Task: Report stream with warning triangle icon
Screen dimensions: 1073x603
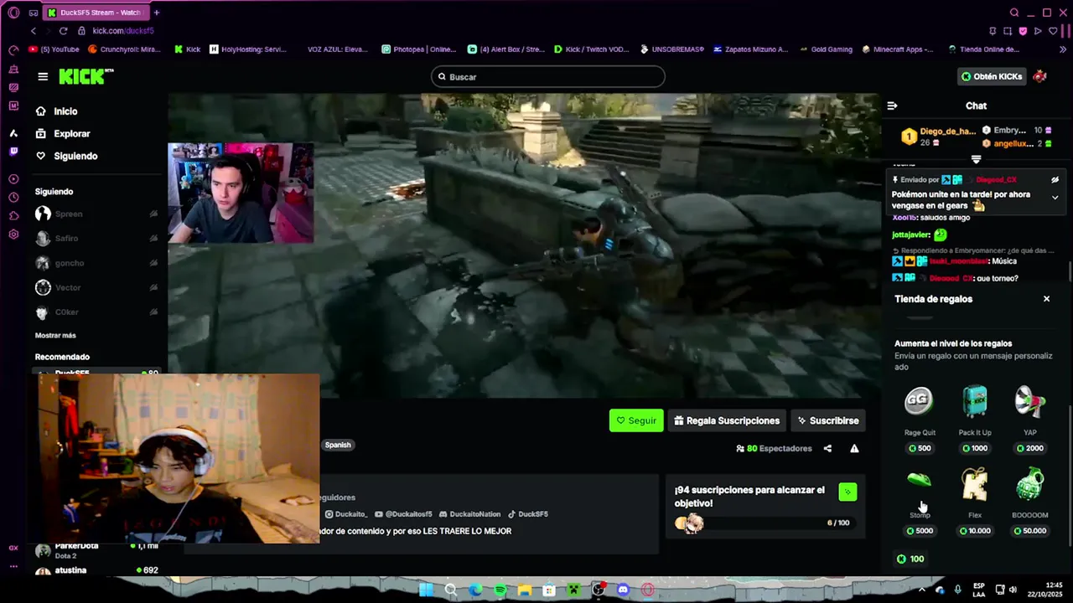Action: 854,449
